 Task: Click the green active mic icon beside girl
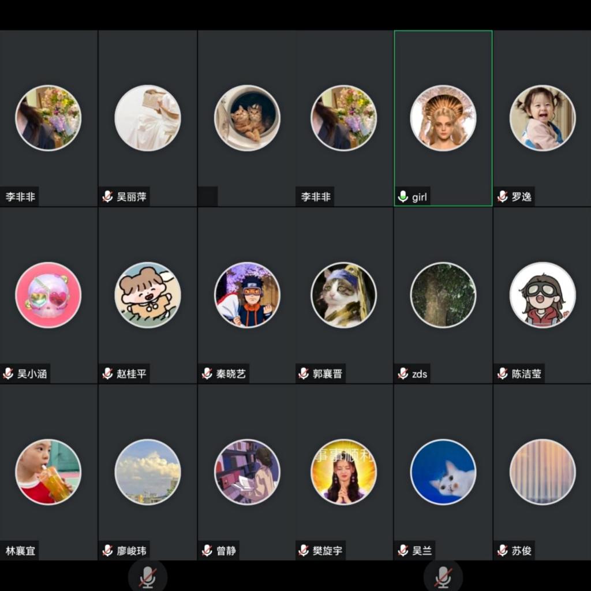(x=403, y=196)
